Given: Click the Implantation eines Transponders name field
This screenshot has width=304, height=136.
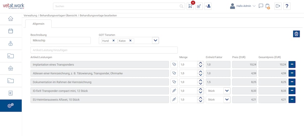Looking at the screenshot, I should [x=100, y=65].
